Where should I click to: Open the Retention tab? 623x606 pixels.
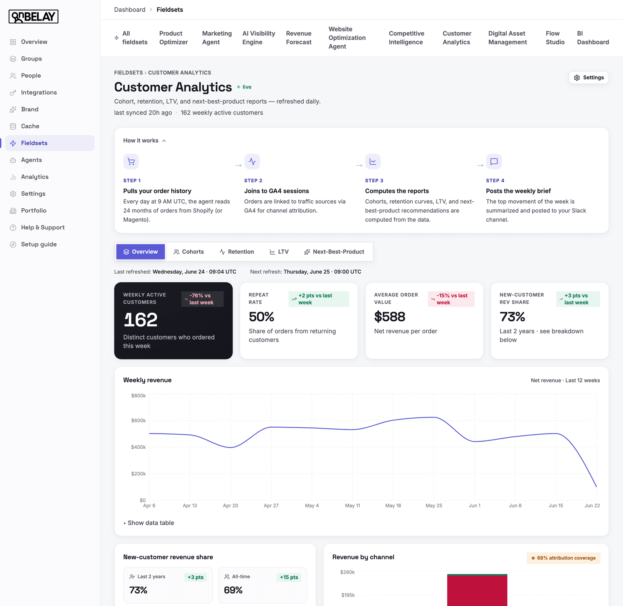pyautogui.click(x=237, y=252)
